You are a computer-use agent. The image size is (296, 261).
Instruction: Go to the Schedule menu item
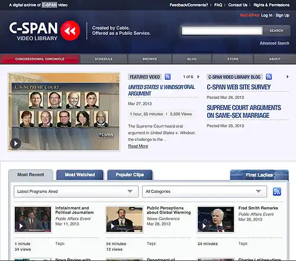click(104, 59)
